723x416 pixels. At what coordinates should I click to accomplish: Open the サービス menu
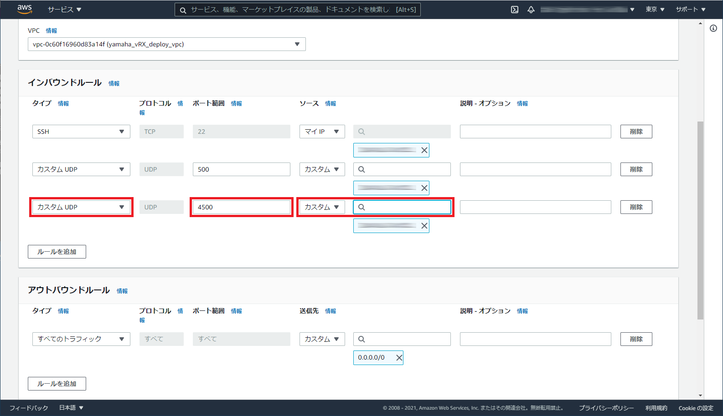click(64, 10)
